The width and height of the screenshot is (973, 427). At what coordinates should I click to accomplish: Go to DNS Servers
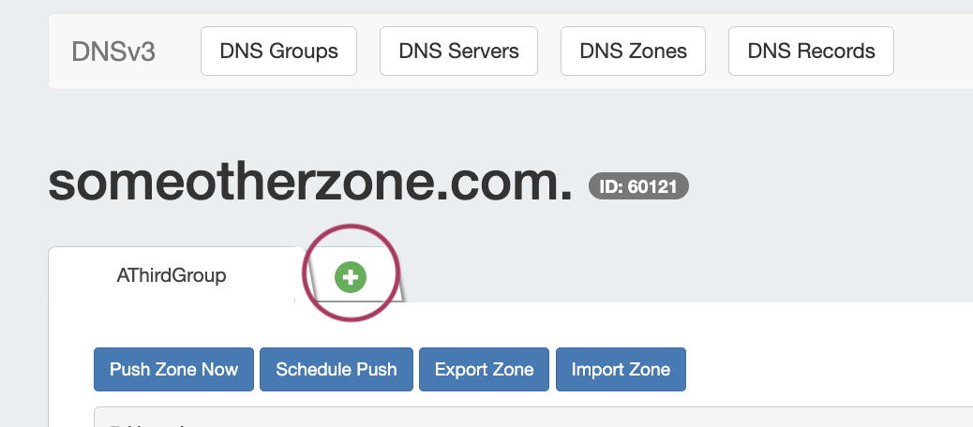click(x=458, y=52)
